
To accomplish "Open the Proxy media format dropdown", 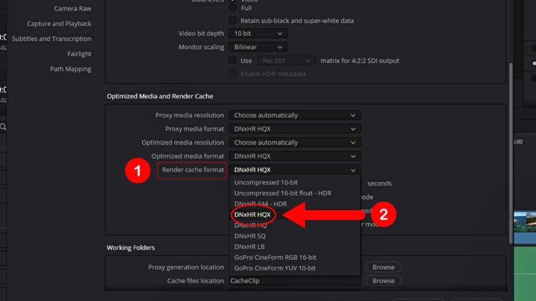I will [x=294, y=129].
